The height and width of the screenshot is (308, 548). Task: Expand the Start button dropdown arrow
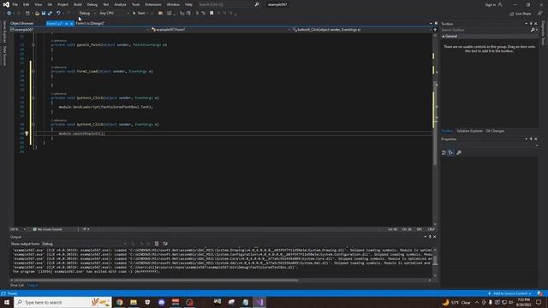[147, 14]
